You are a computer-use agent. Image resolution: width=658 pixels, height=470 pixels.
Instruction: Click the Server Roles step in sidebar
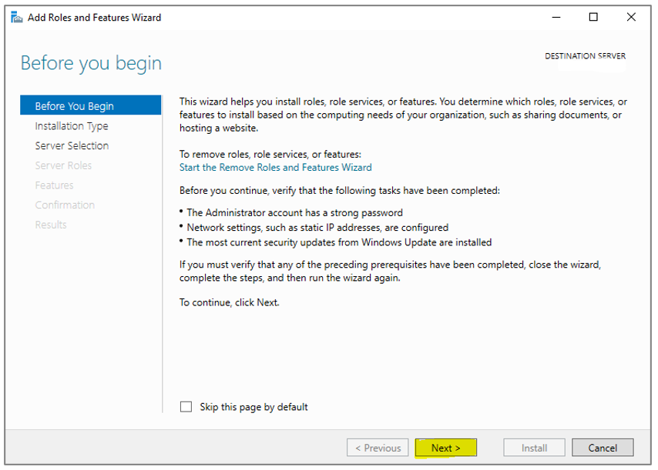pos(63,165)
